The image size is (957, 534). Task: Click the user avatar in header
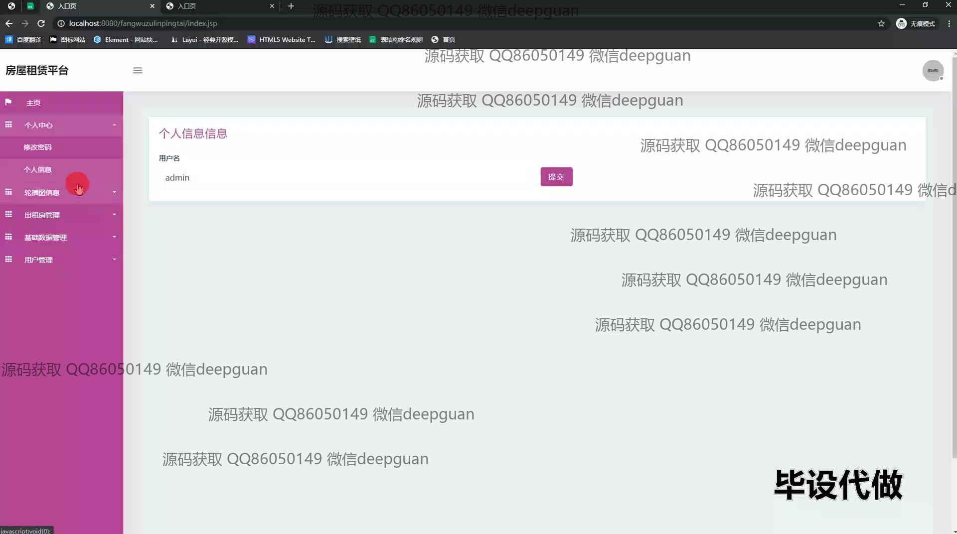tap(933, 70)
